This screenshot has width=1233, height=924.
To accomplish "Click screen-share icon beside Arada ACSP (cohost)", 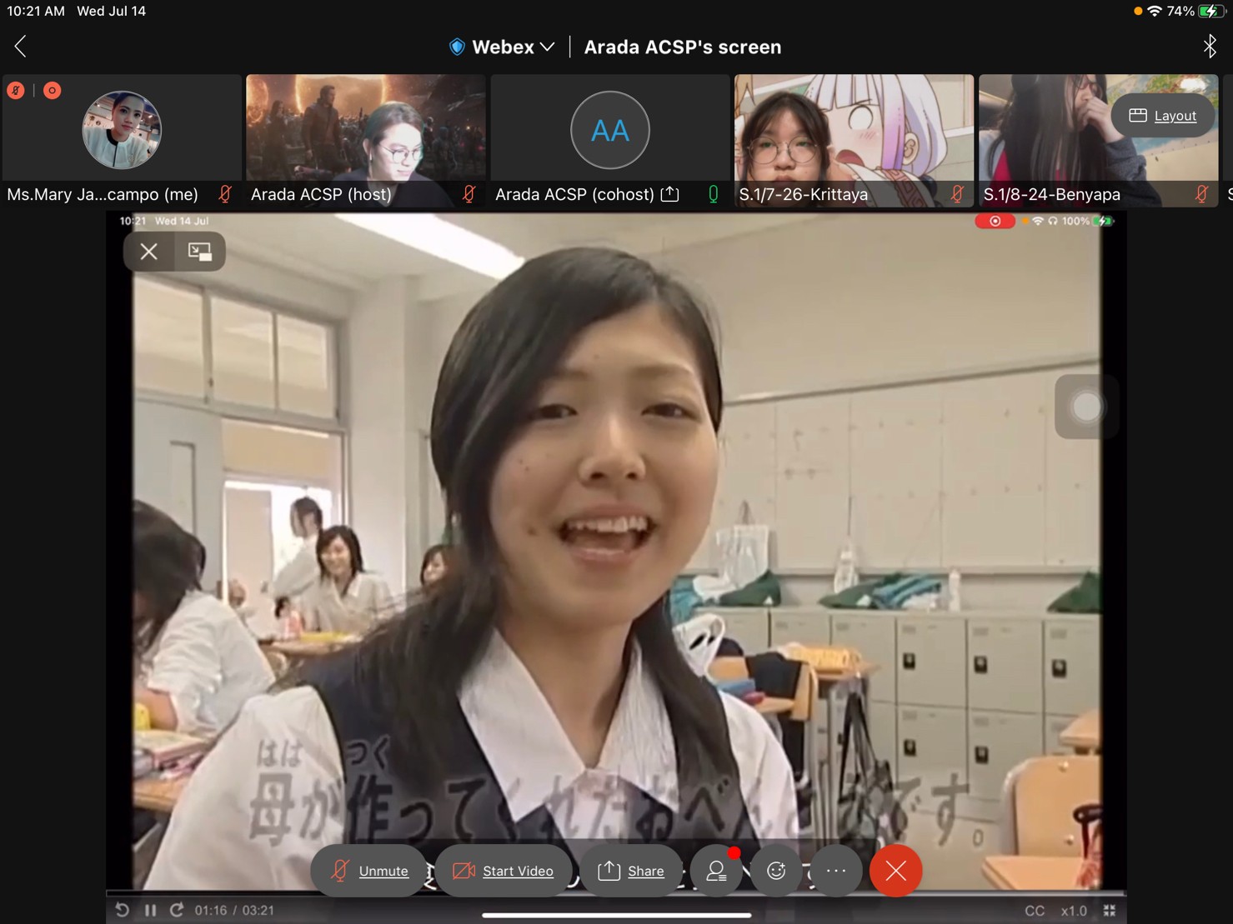I will (x=669, y=194).
